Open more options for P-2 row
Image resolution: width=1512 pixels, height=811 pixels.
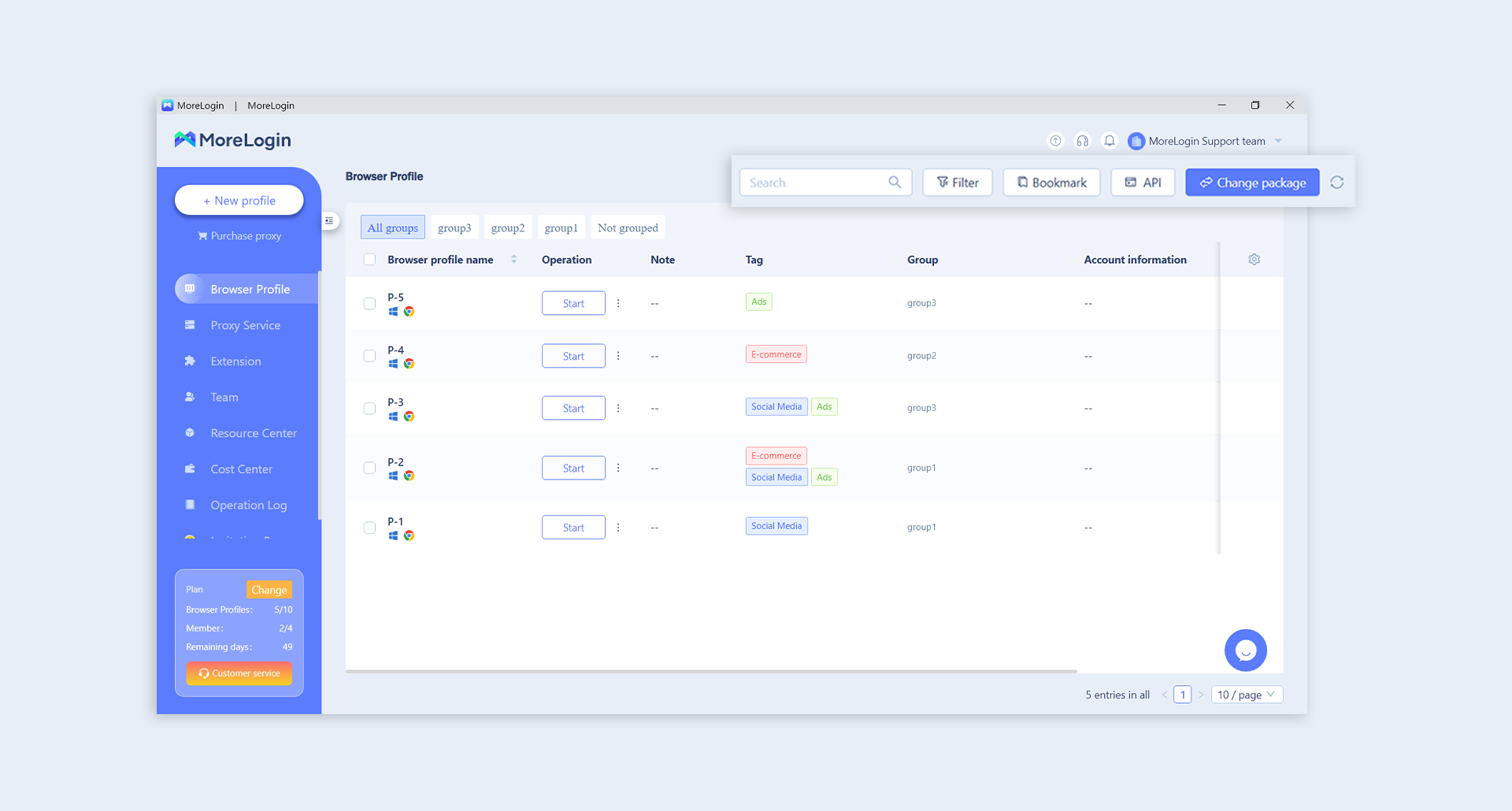[618, 468]
